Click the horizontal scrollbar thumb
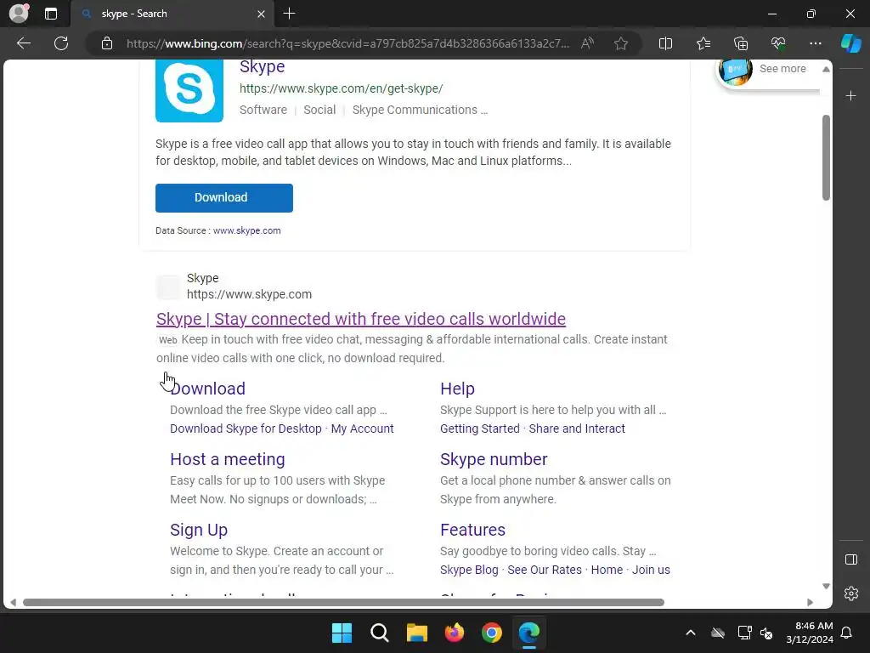Viewport: 870px width, 653px height. [x=343, y=603]
